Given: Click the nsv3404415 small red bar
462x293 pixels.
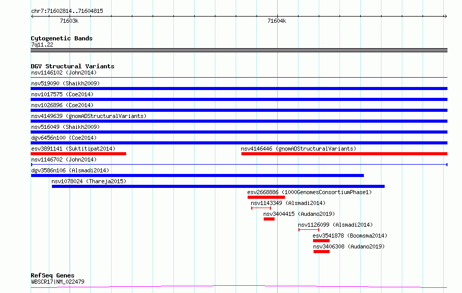Looking at the screenshot, I should [x=269, y=219].
